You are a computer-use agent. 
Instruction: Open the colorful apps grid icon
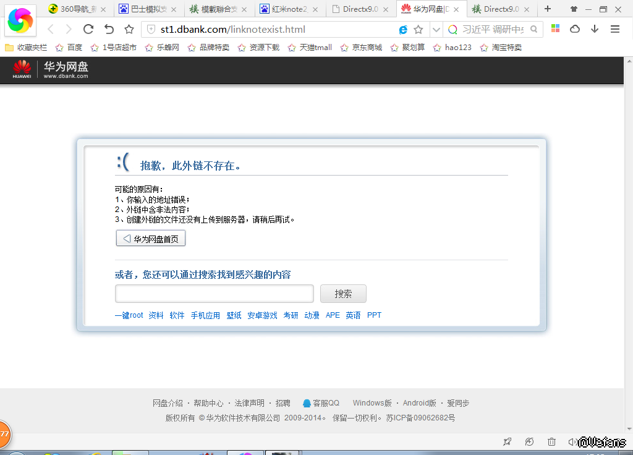(x=555, y=29)
